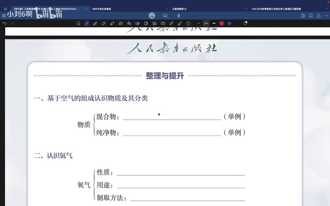Tap the blank line after 性质

click(181, 172)
